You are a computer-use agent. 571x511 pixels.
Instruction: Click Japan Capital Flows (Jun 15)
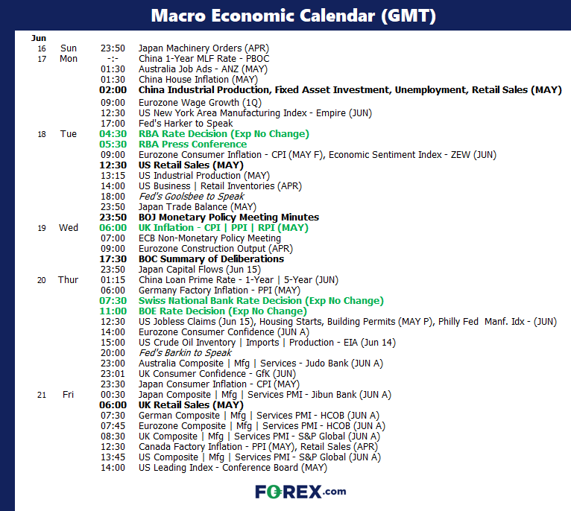click(x=200, y=270)
